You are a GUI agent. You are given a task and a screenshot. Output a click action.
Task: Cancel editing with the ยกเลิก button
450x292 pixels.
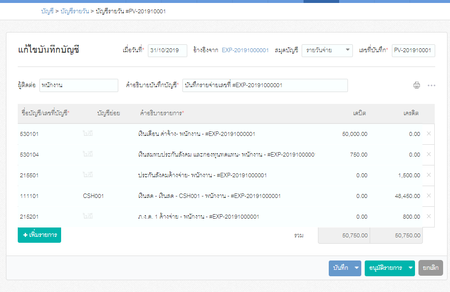pyautogui.click(x=430, y=268)
